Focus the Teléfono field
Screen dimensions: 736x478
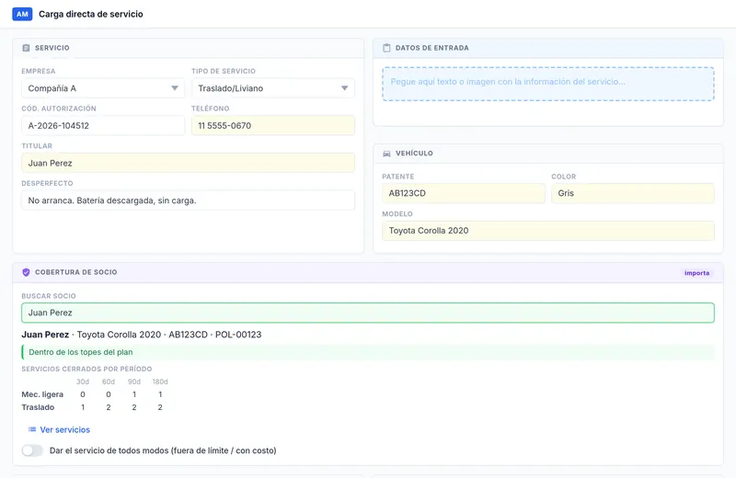click(x=272, y=126)
